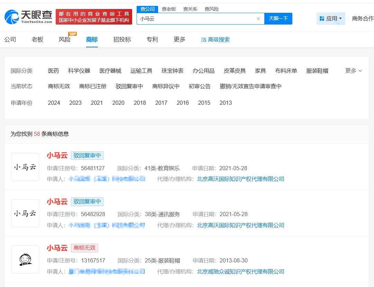Filter by 皮革皮具 category

235,71
